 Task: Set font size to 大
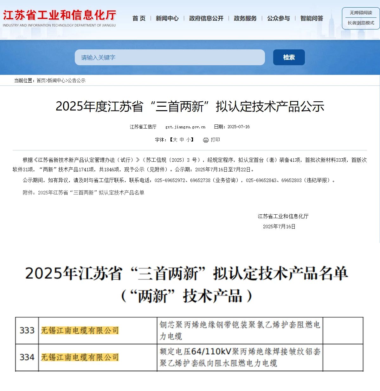click(x=175, y=140)
